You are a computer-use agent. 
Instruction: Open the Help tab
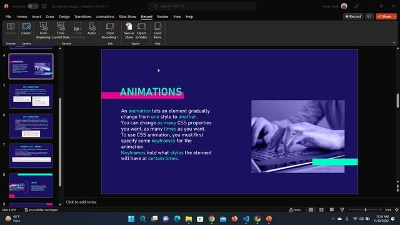[x=189, y=17]
